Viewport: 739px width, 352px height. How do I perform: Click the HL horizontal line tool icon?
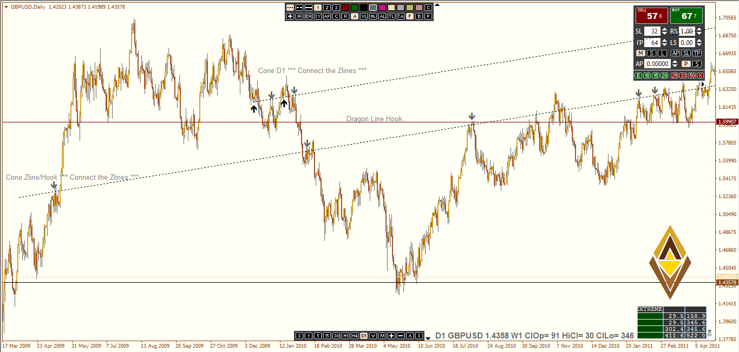click(373, 16)
